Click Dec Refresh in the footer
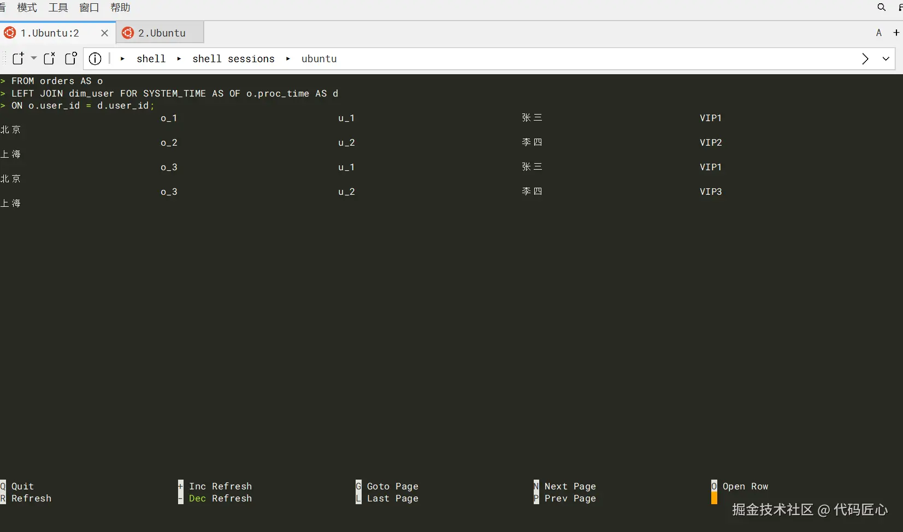Screen dimensions: 903x532 pyautogui.click(x=221, y=498)
